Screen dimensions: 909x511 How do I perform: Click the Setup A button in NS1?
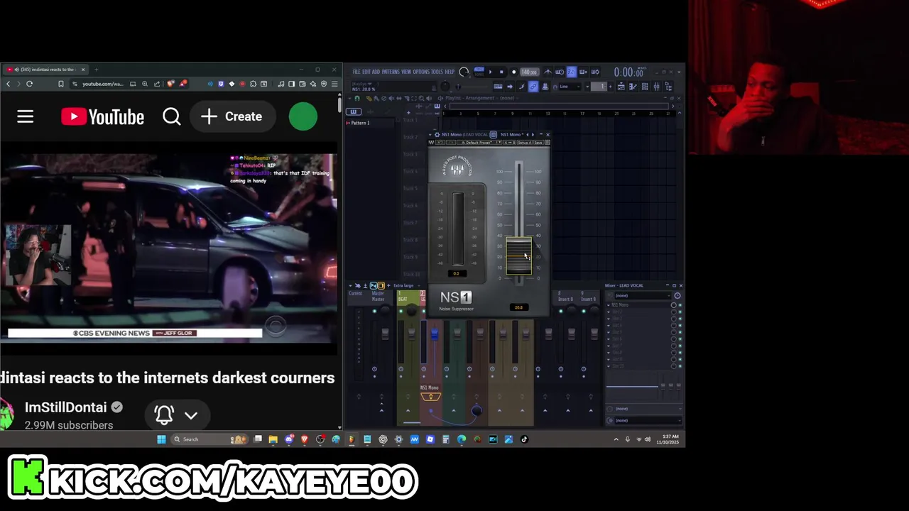[x=524, y=143]
